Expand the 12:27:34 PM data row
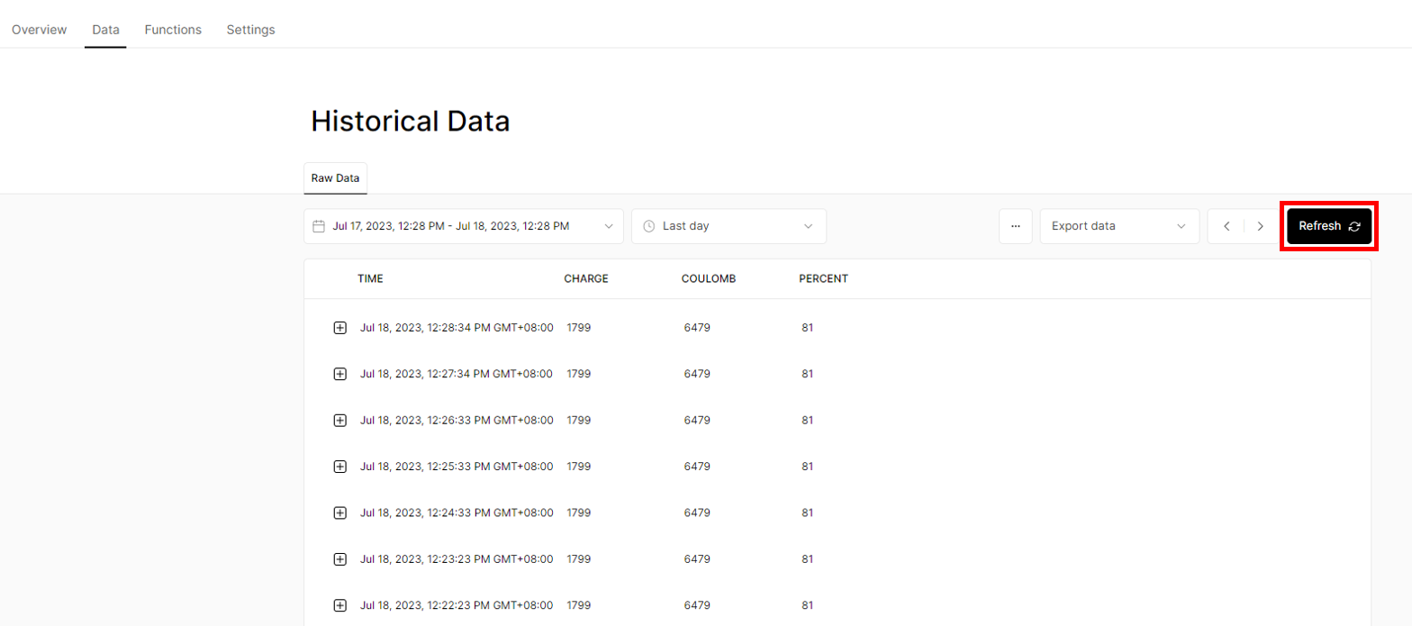Image resolution: width=1412 pixels, height=626 pixels. pos(339,374)
